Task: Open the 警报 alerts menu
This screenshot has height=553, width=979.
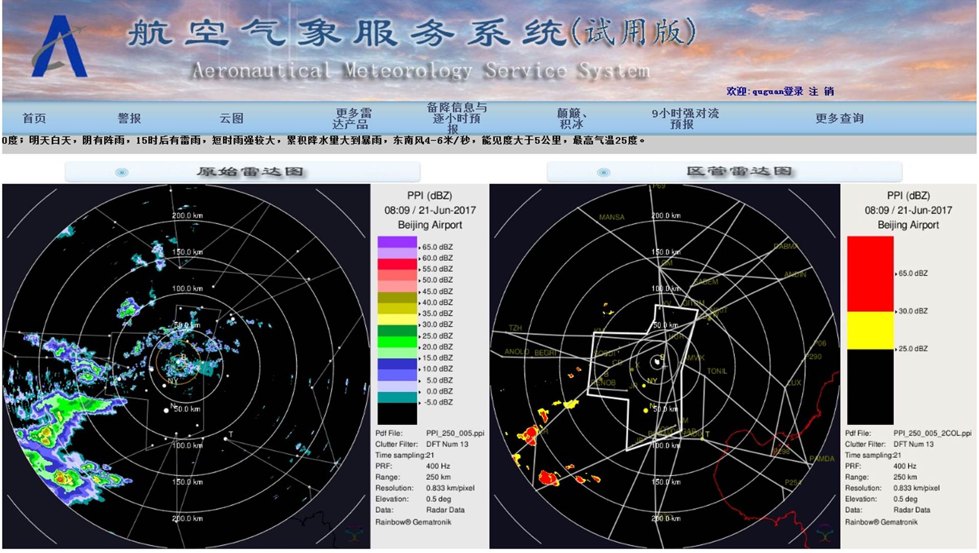Action: [x=129, y=119]
